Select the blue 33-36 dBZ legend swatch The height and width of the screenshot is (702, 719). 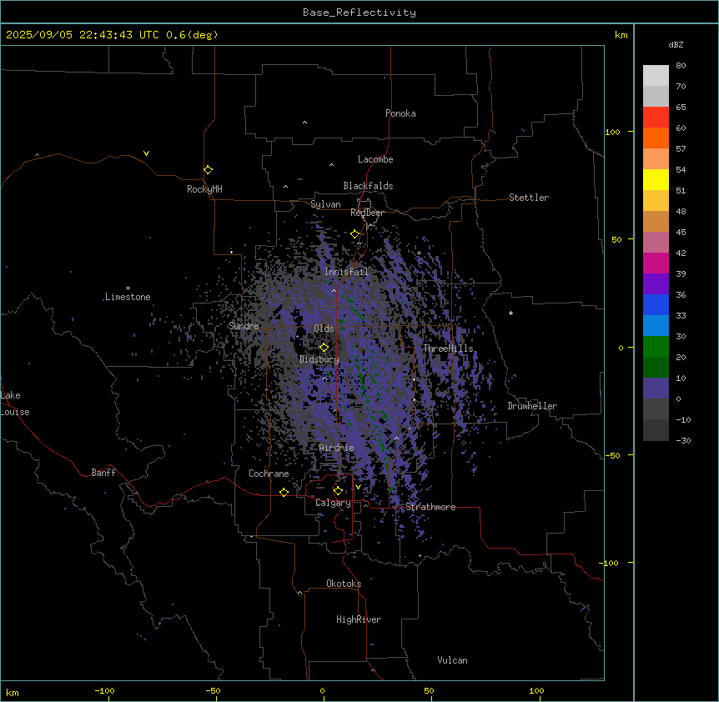click(x=656, y=304)
